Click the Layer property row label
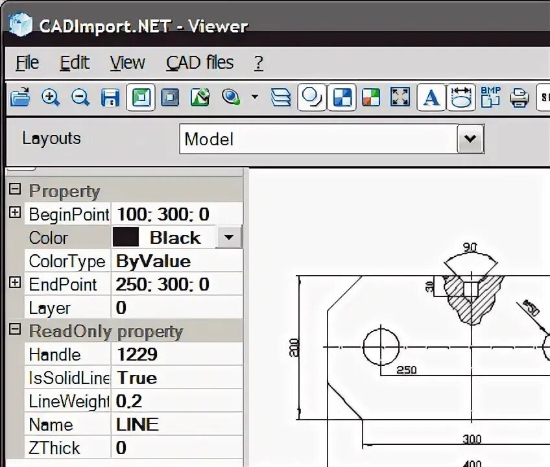550x467 pixels. [x=50, y=308]
